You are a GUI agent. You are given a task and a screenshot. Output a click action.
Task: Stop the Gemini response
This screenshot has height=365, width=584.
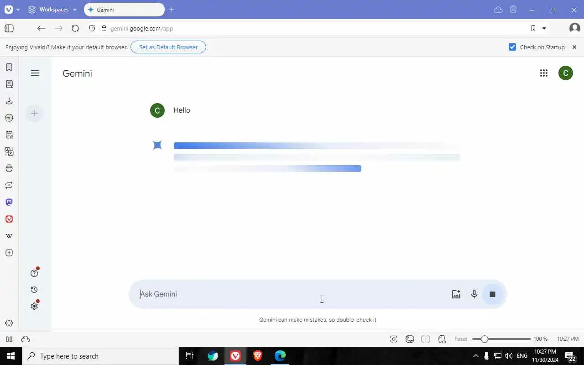click(x=492, y=294)
